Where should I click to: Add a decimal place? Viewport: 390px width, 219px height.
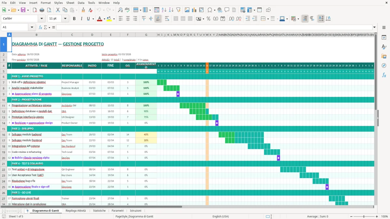pos(231,19)
